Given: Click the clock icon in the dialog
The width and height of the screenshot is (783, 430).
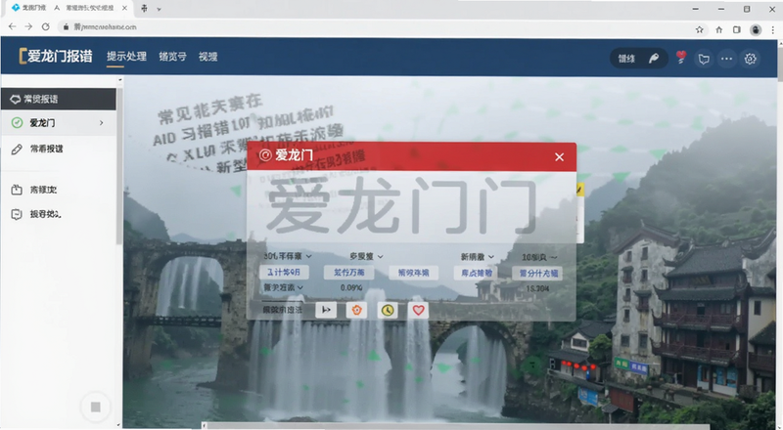Looking at the screenshot, I should [x=388, y=310].
